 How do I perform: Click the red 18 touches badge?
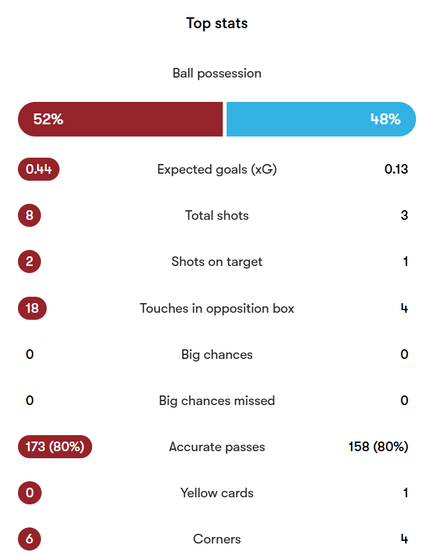[32, 308]
